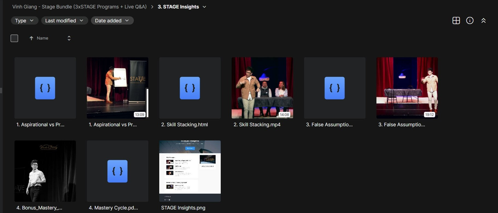Expand the 3. STAGE Insights folder menu

coord(204,7)
